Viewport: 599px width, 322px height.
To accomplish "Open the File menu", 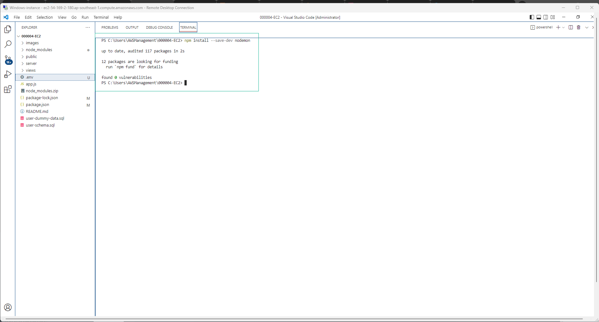I will tap(17, 17).
